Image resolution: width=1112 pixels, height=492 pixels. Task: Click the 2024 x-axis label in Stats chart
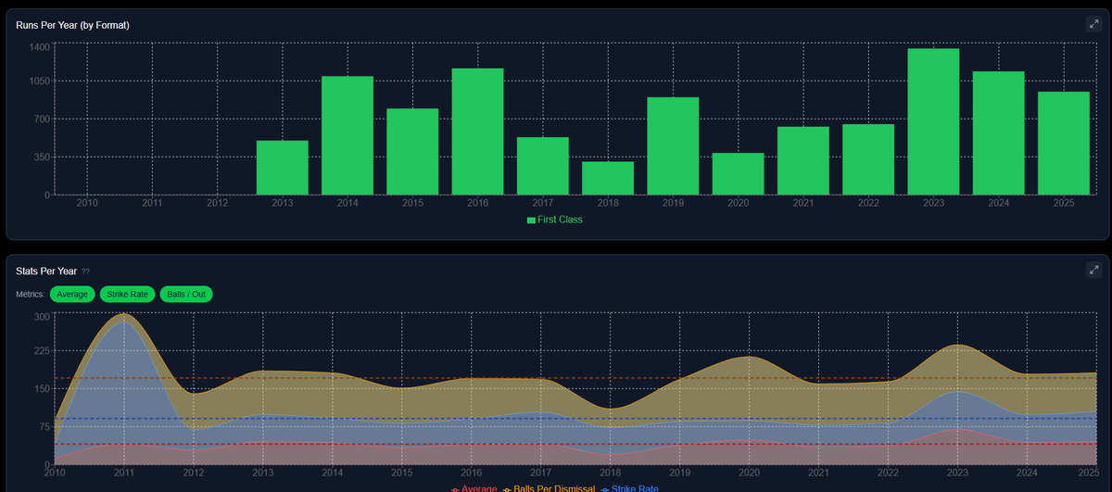tap(1025, 473)
